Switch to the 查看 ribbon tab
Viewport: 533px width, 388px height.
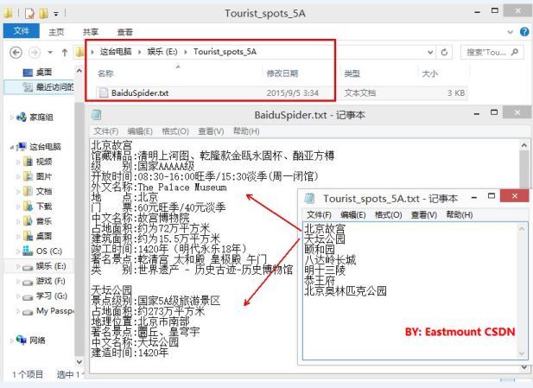[124, 32]
